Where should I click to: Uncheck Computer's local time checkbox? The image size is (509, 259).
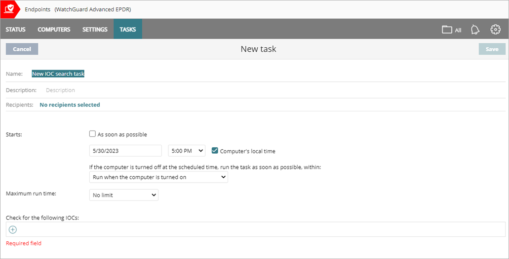[x=215, y=150]
